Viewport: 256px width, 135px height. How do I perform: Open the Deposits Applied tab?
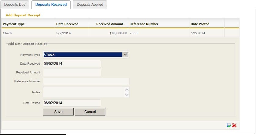[x=90, y=5]
